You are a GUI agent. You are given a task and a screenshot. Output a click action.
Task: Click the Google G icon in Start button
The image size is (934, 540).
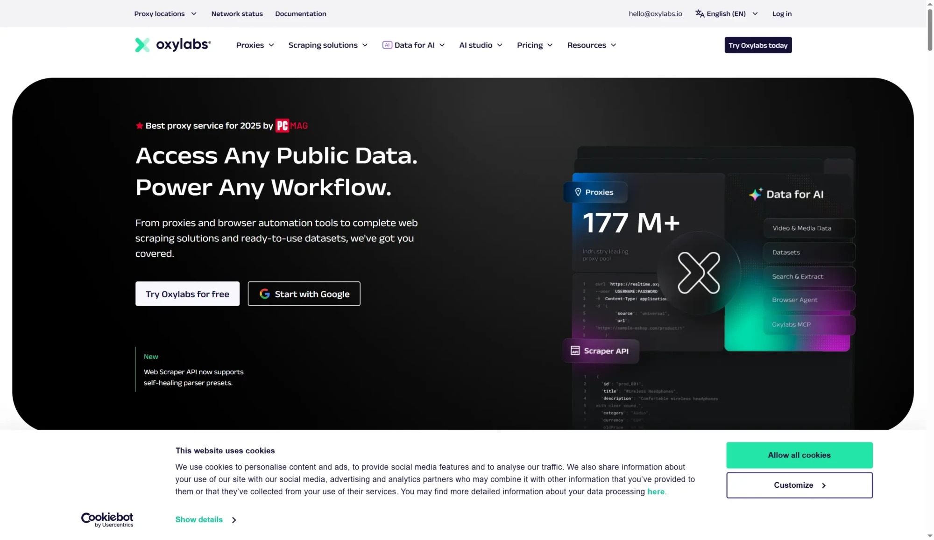pos(265,294)
